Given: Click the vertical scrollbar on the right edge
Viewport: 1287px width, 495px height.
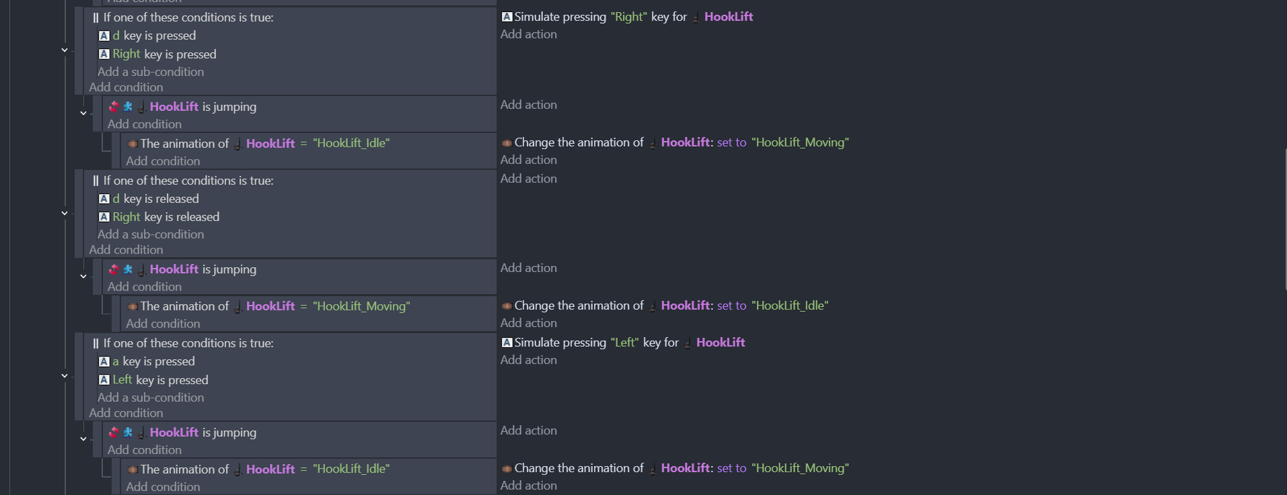Looking at the screenshot, I should pos(1284,218).
